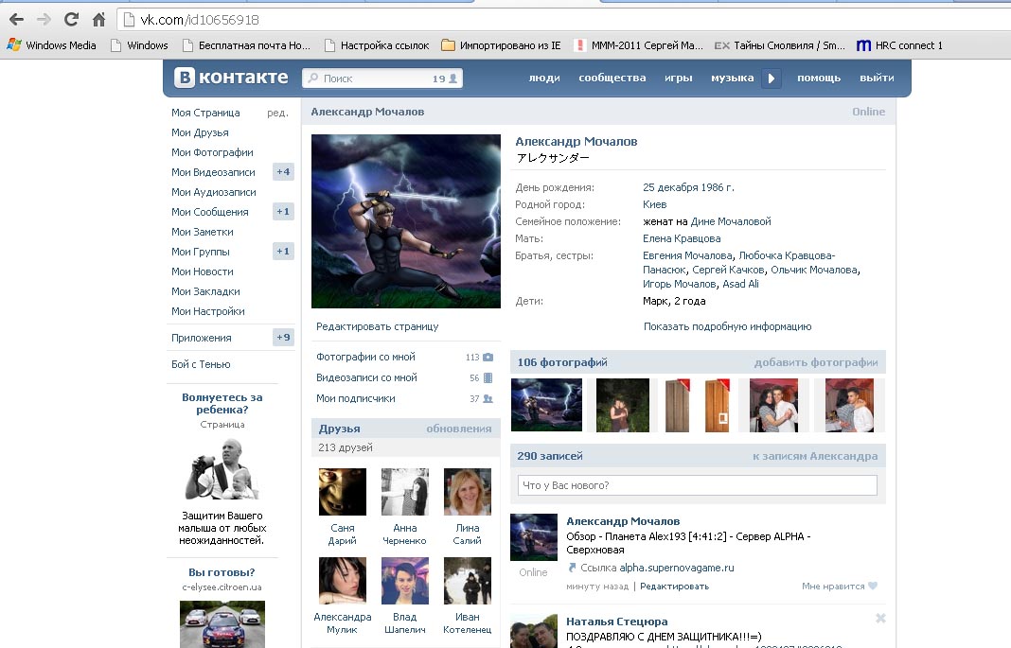Click Редактировать страницу
Viewport: 1011px width, 648px height.
point(377,326)
